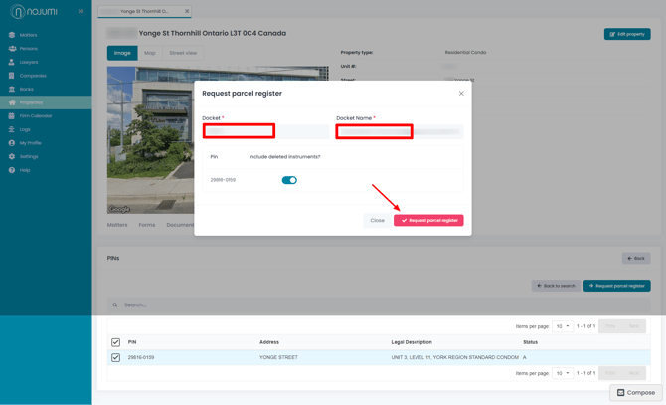
Task: Collapse the sidebar with the double-chevron icon
Action: 81,11
